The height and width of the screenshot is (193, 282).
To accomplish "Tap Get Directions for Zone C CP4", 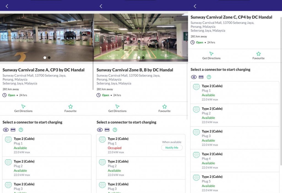I will (211, 56).
